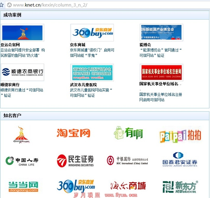The image size is (210, 198).
Task: Click the 360buy case study banner image
Action: (92, 33)
